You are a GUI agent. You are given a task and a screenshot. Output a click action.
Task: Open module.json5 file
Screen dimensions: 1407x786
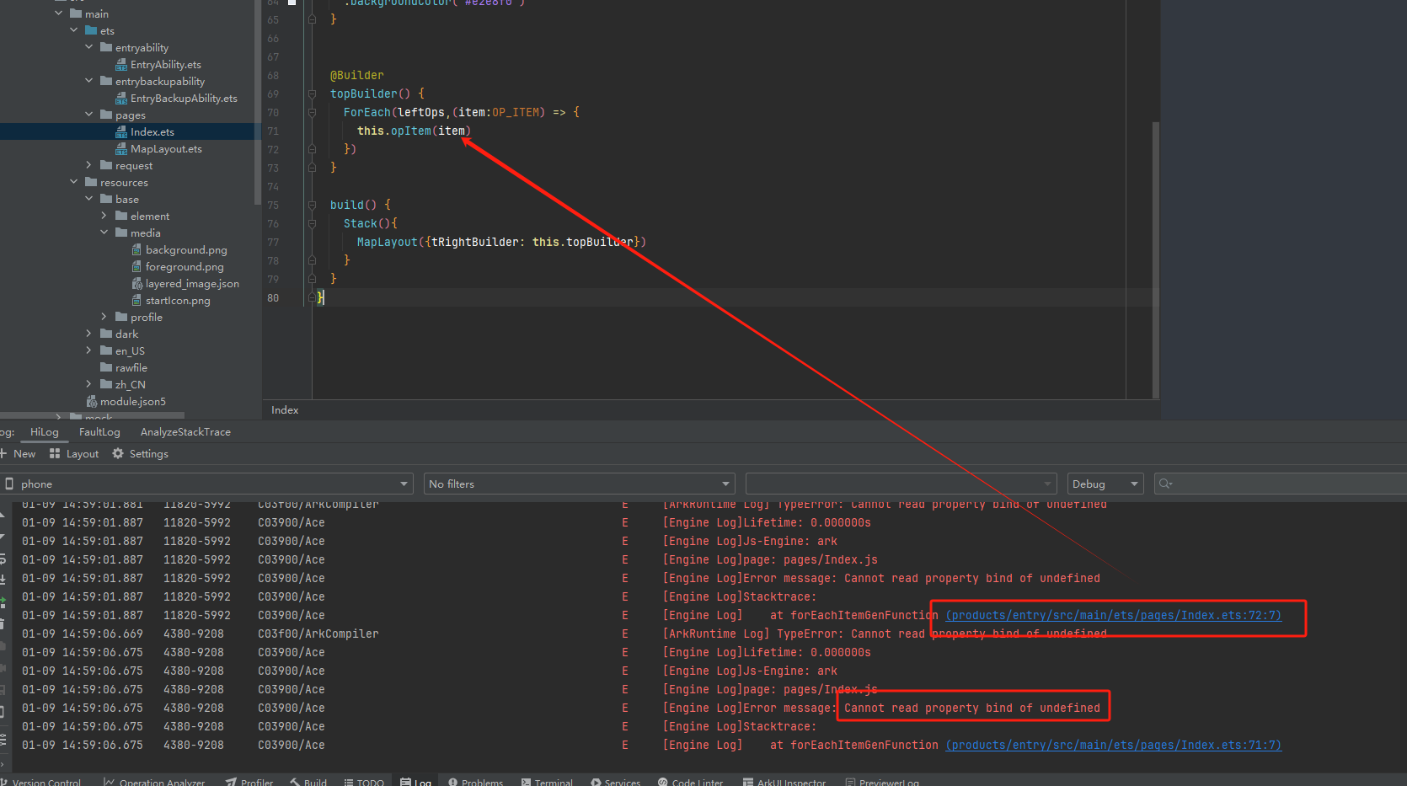tap(126, 401)
